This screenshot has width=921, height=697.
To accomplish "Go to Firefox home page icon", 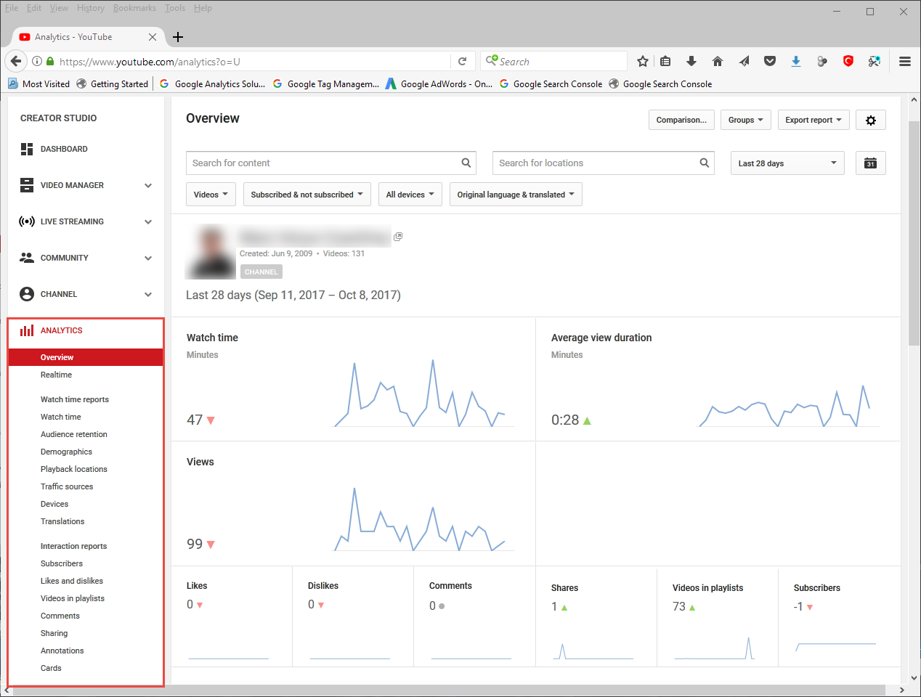I will (x=718, y=62).
